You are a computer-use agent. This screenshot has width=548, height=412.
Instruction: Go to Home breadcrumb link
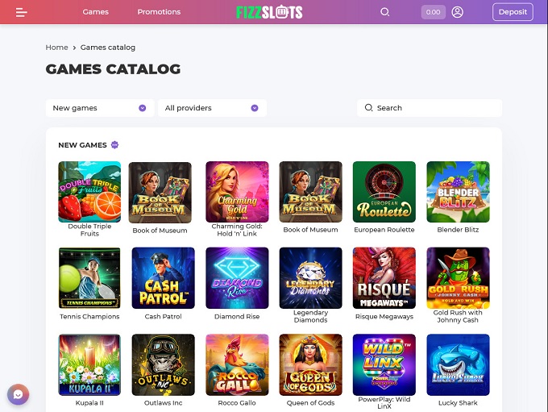pos(56,48)
